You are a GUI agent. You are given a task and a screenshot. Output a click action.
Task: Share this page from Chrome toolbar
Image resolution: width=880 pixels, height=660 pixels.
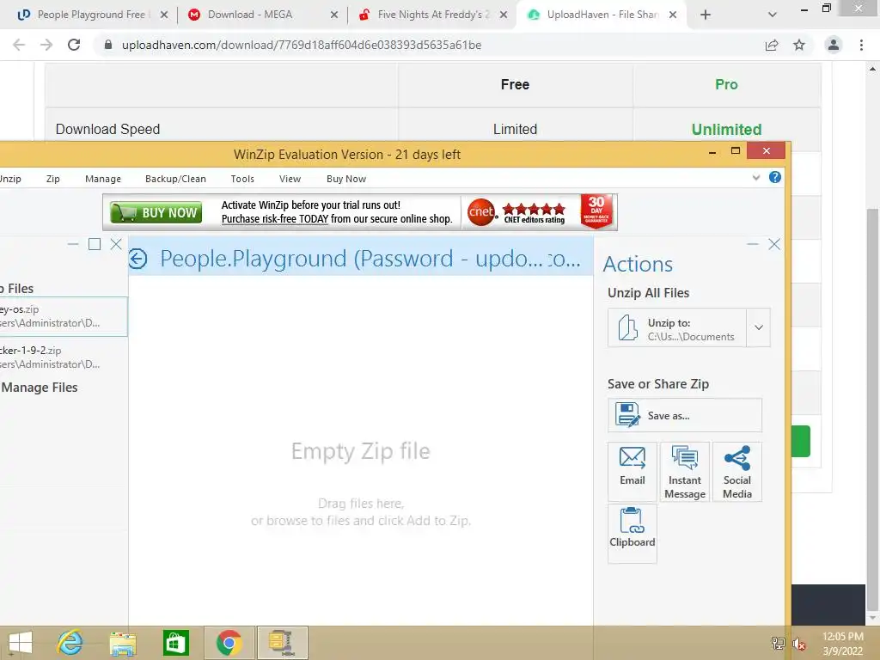[772, 45]
